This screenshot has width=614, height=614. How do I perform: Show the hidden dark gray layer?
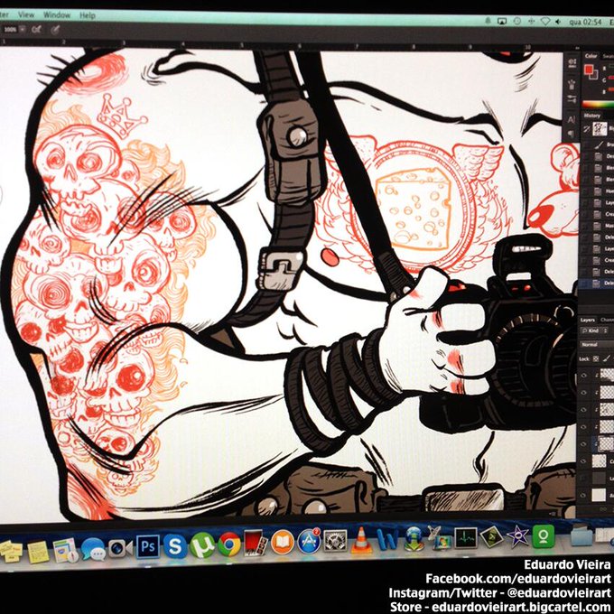tap(584, 479)
